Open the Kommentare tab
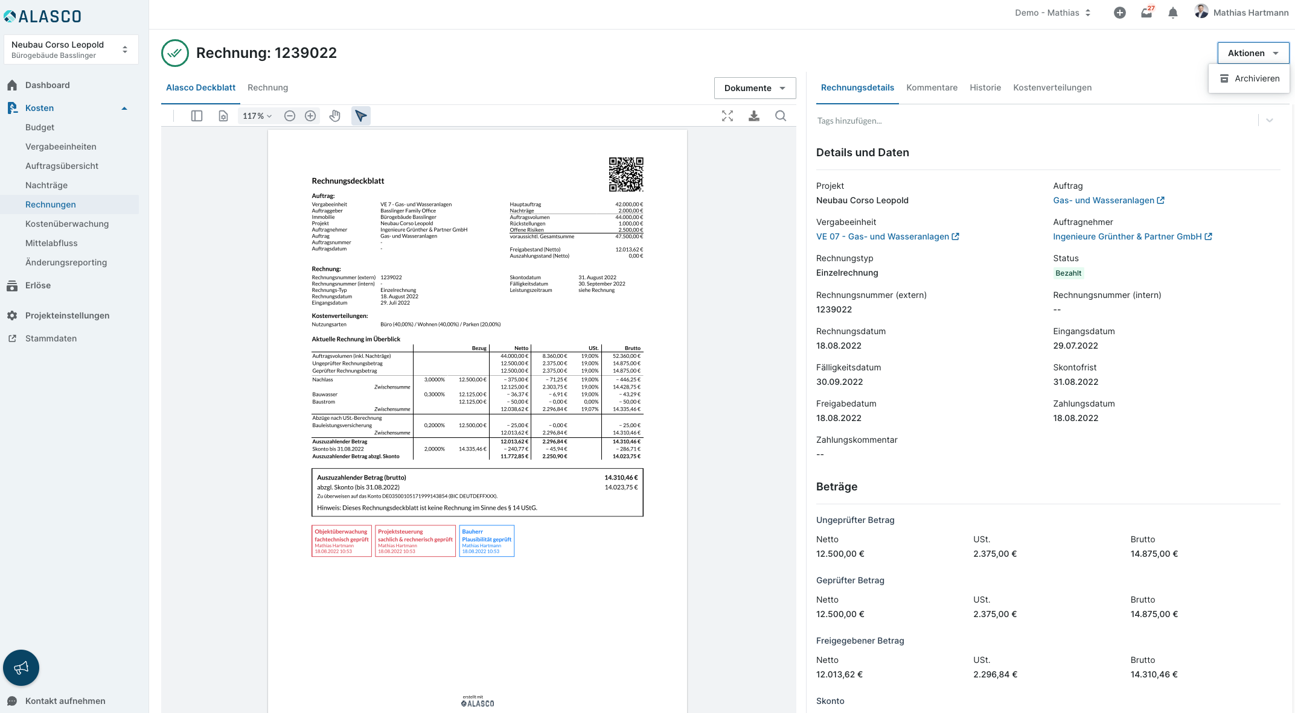Viewport: 1295px width, 713px height. 932,88
